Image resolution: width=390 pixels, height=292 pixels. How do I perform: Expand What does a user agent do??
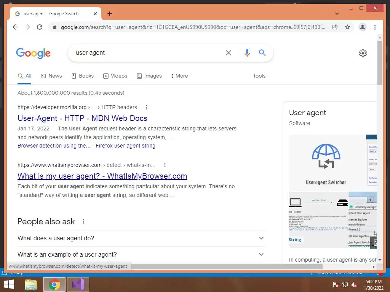point(142,238)
